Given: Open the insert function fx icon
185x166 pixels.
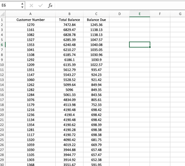Looking at the screenshot, I should (50, 5).
